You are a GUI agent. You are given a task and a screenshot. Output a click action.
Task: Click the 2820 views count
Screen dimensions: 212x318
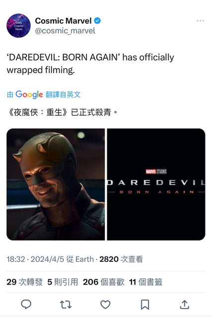(121, 259)
